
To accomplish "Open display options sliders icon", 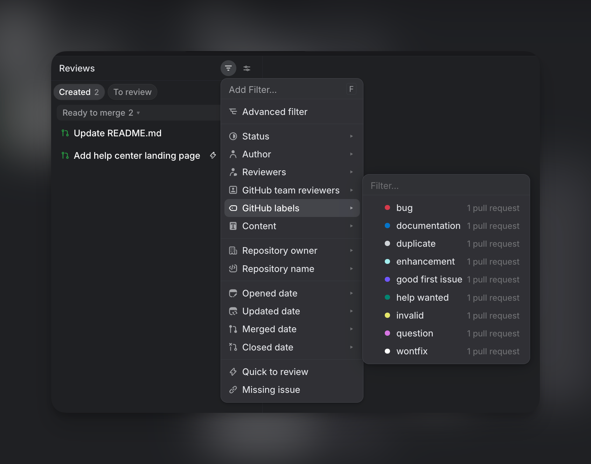I will click(x=247, y=68).
